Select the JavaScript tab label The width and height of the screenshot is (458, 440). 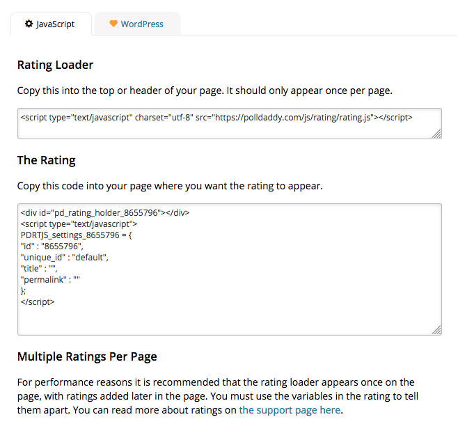point(55,24)
